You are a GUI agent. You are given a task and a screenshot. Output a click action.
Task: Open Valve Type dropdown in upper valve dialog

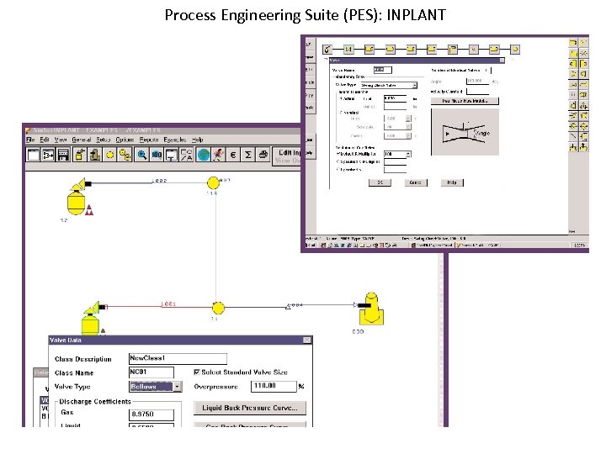click(x=414, y=85)
